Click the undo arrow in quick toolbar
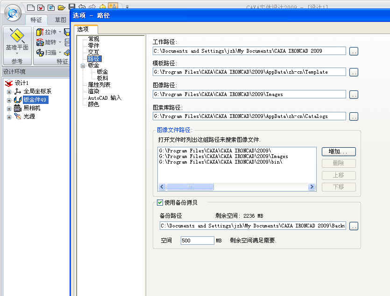The image size is (390, 296). 82,7
